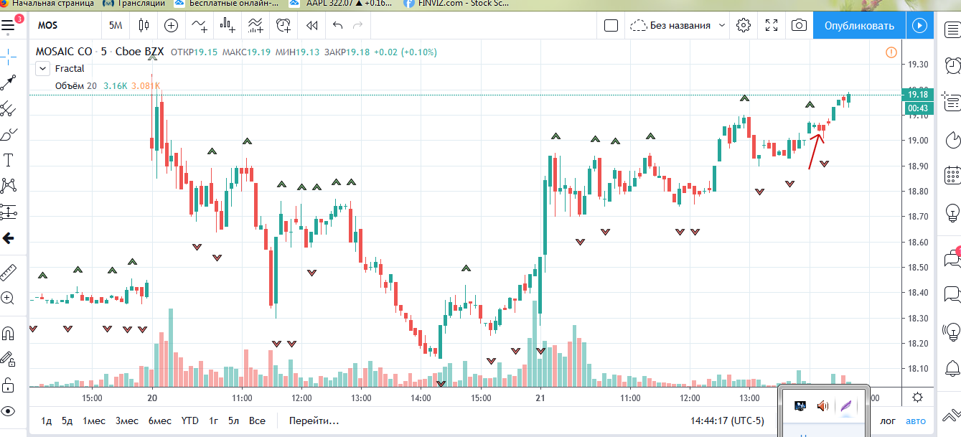This screenshot has height=437, width=961.
Task: Set the chart range to 6мес
Action: point(160,421)
